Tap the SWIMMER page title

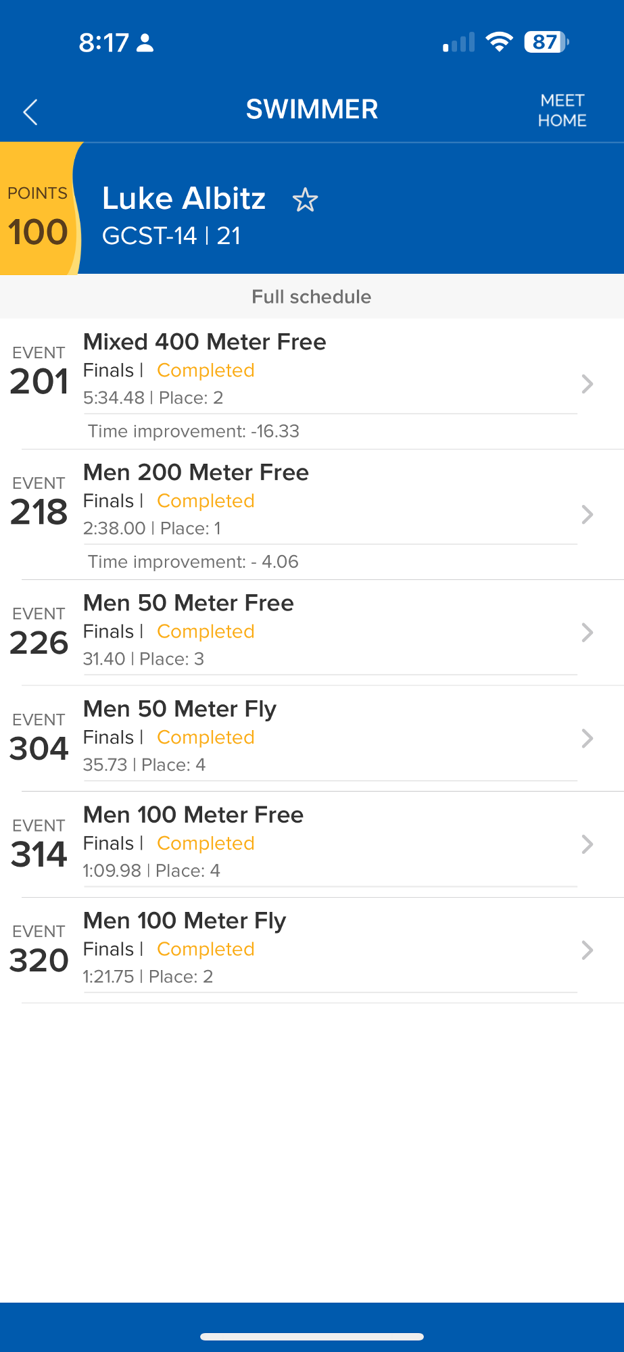tap(312, 110)
